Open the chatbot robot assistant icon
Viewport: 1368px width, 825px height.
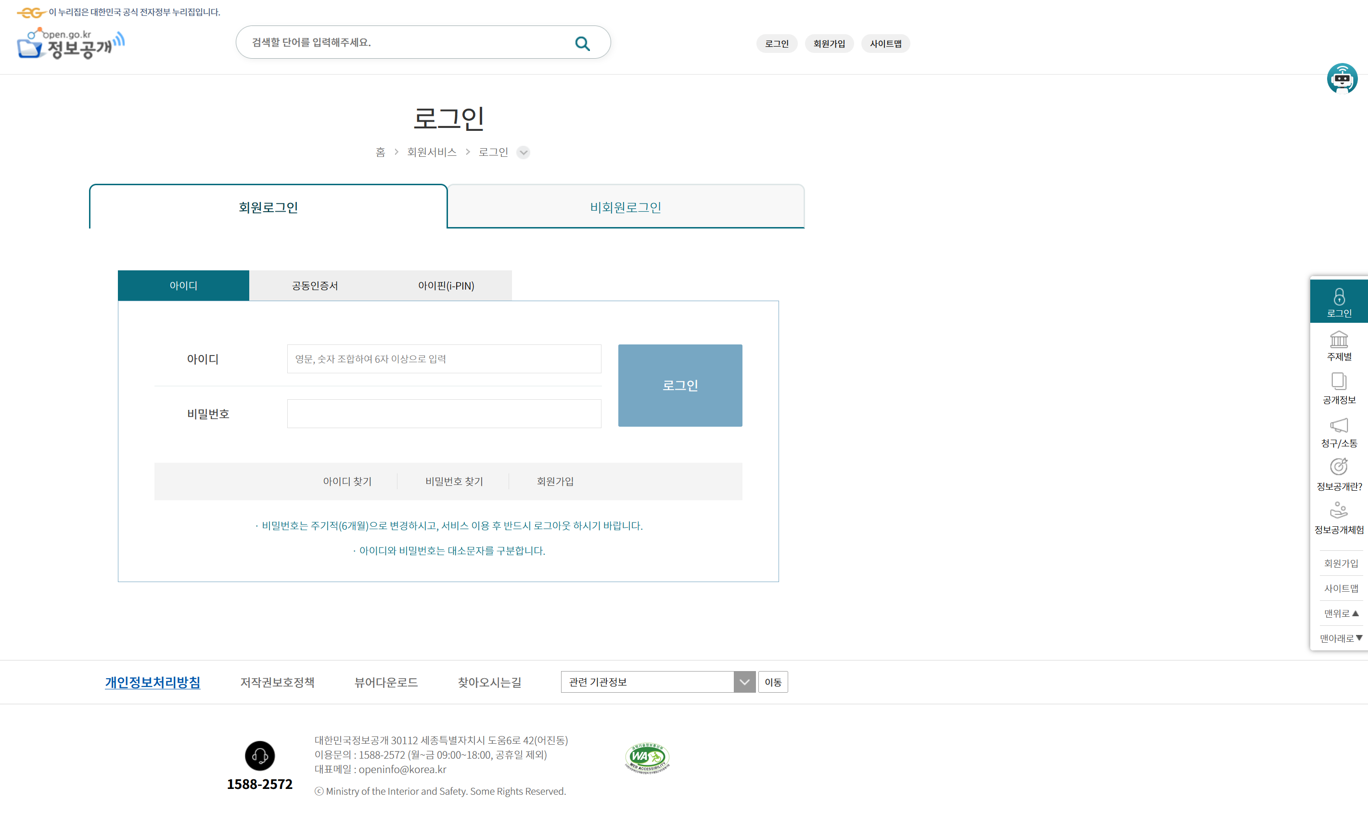click(x=1342, y=78)
